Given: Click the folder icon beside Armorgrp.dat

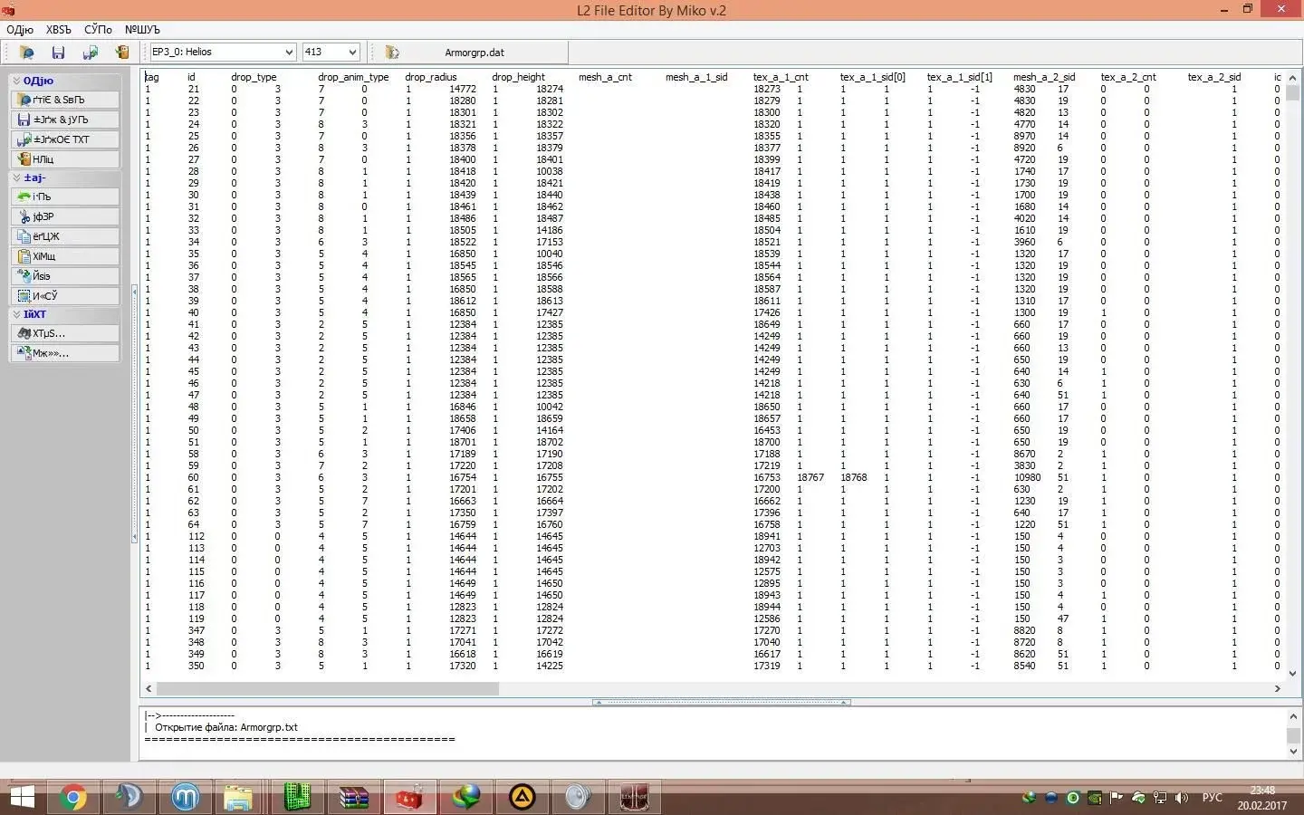Looking at the screenshot, I should point(392,53).
